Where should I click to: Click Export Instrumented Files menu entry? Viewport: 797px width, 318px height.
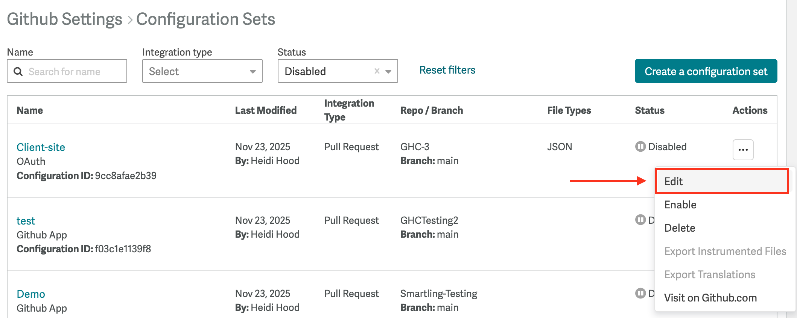(x=725, y=251)
